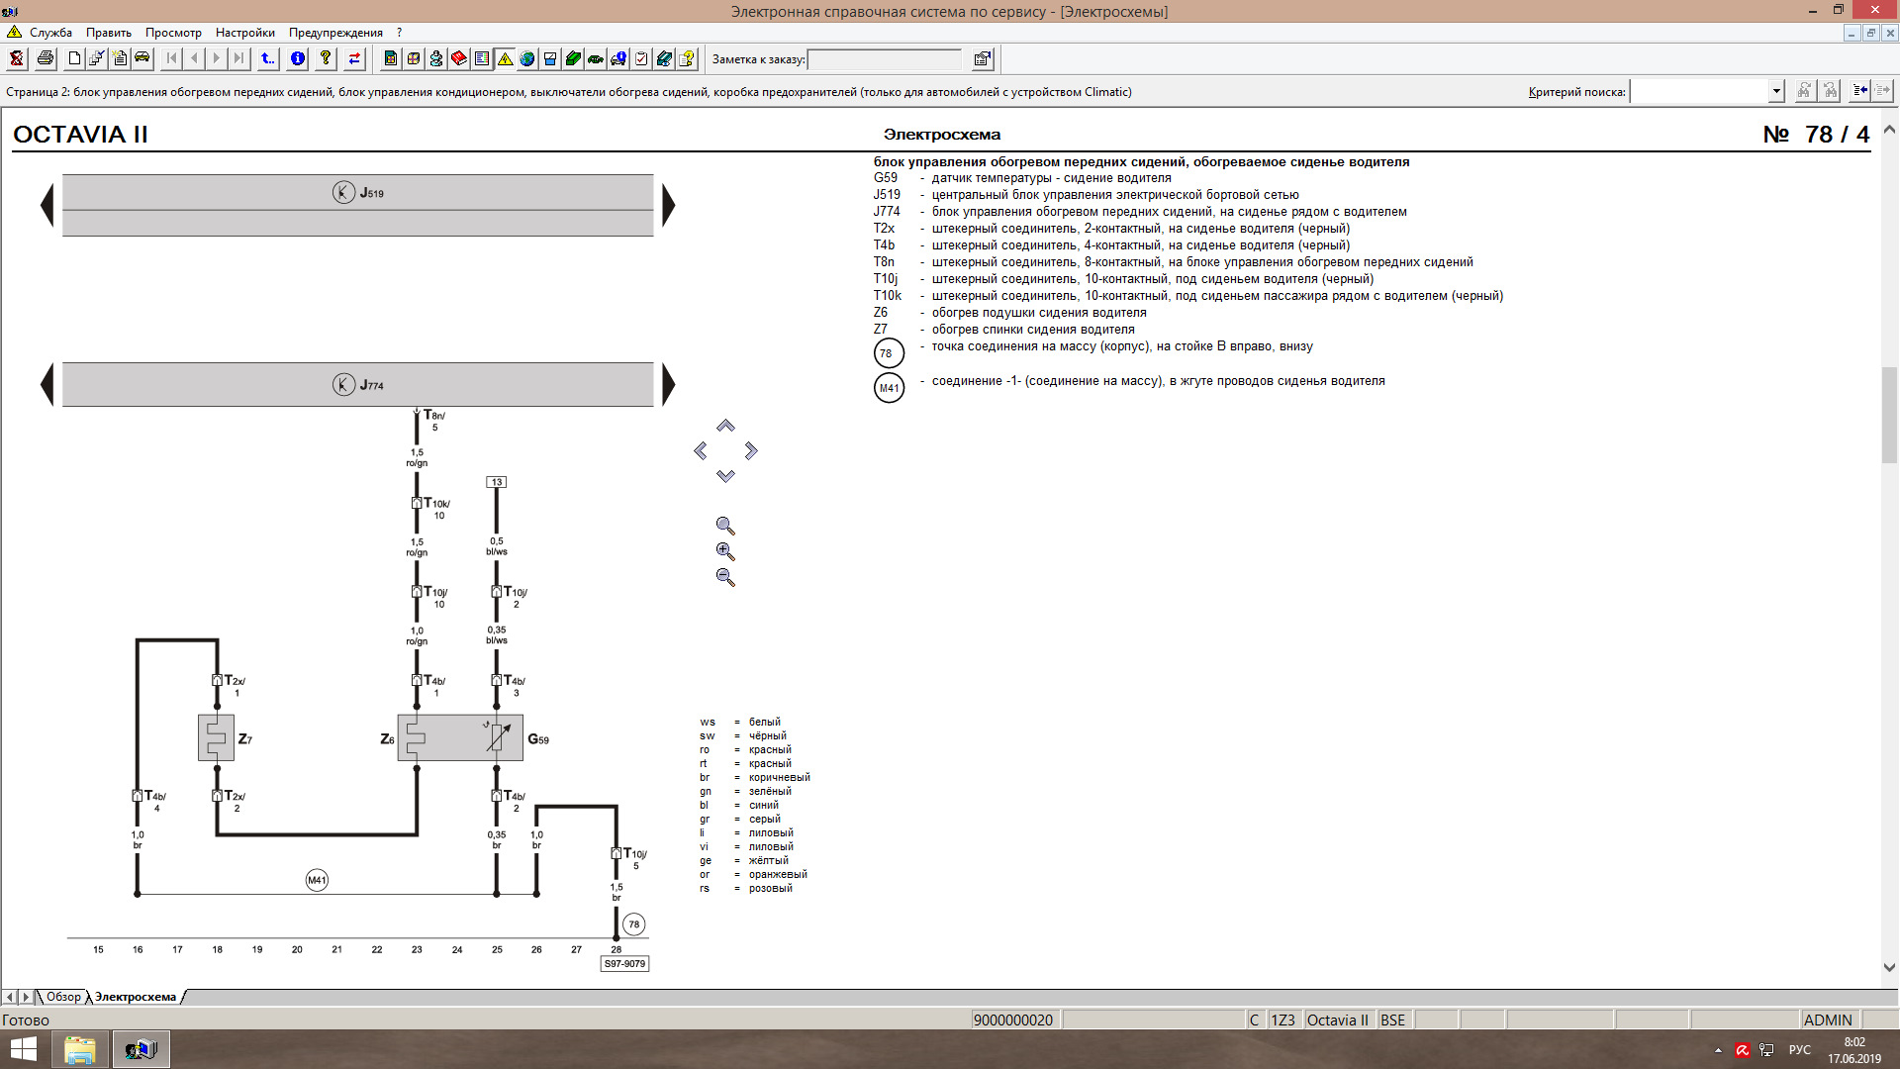Click the yellow warning triangle toolbar icon

point(505,59)
